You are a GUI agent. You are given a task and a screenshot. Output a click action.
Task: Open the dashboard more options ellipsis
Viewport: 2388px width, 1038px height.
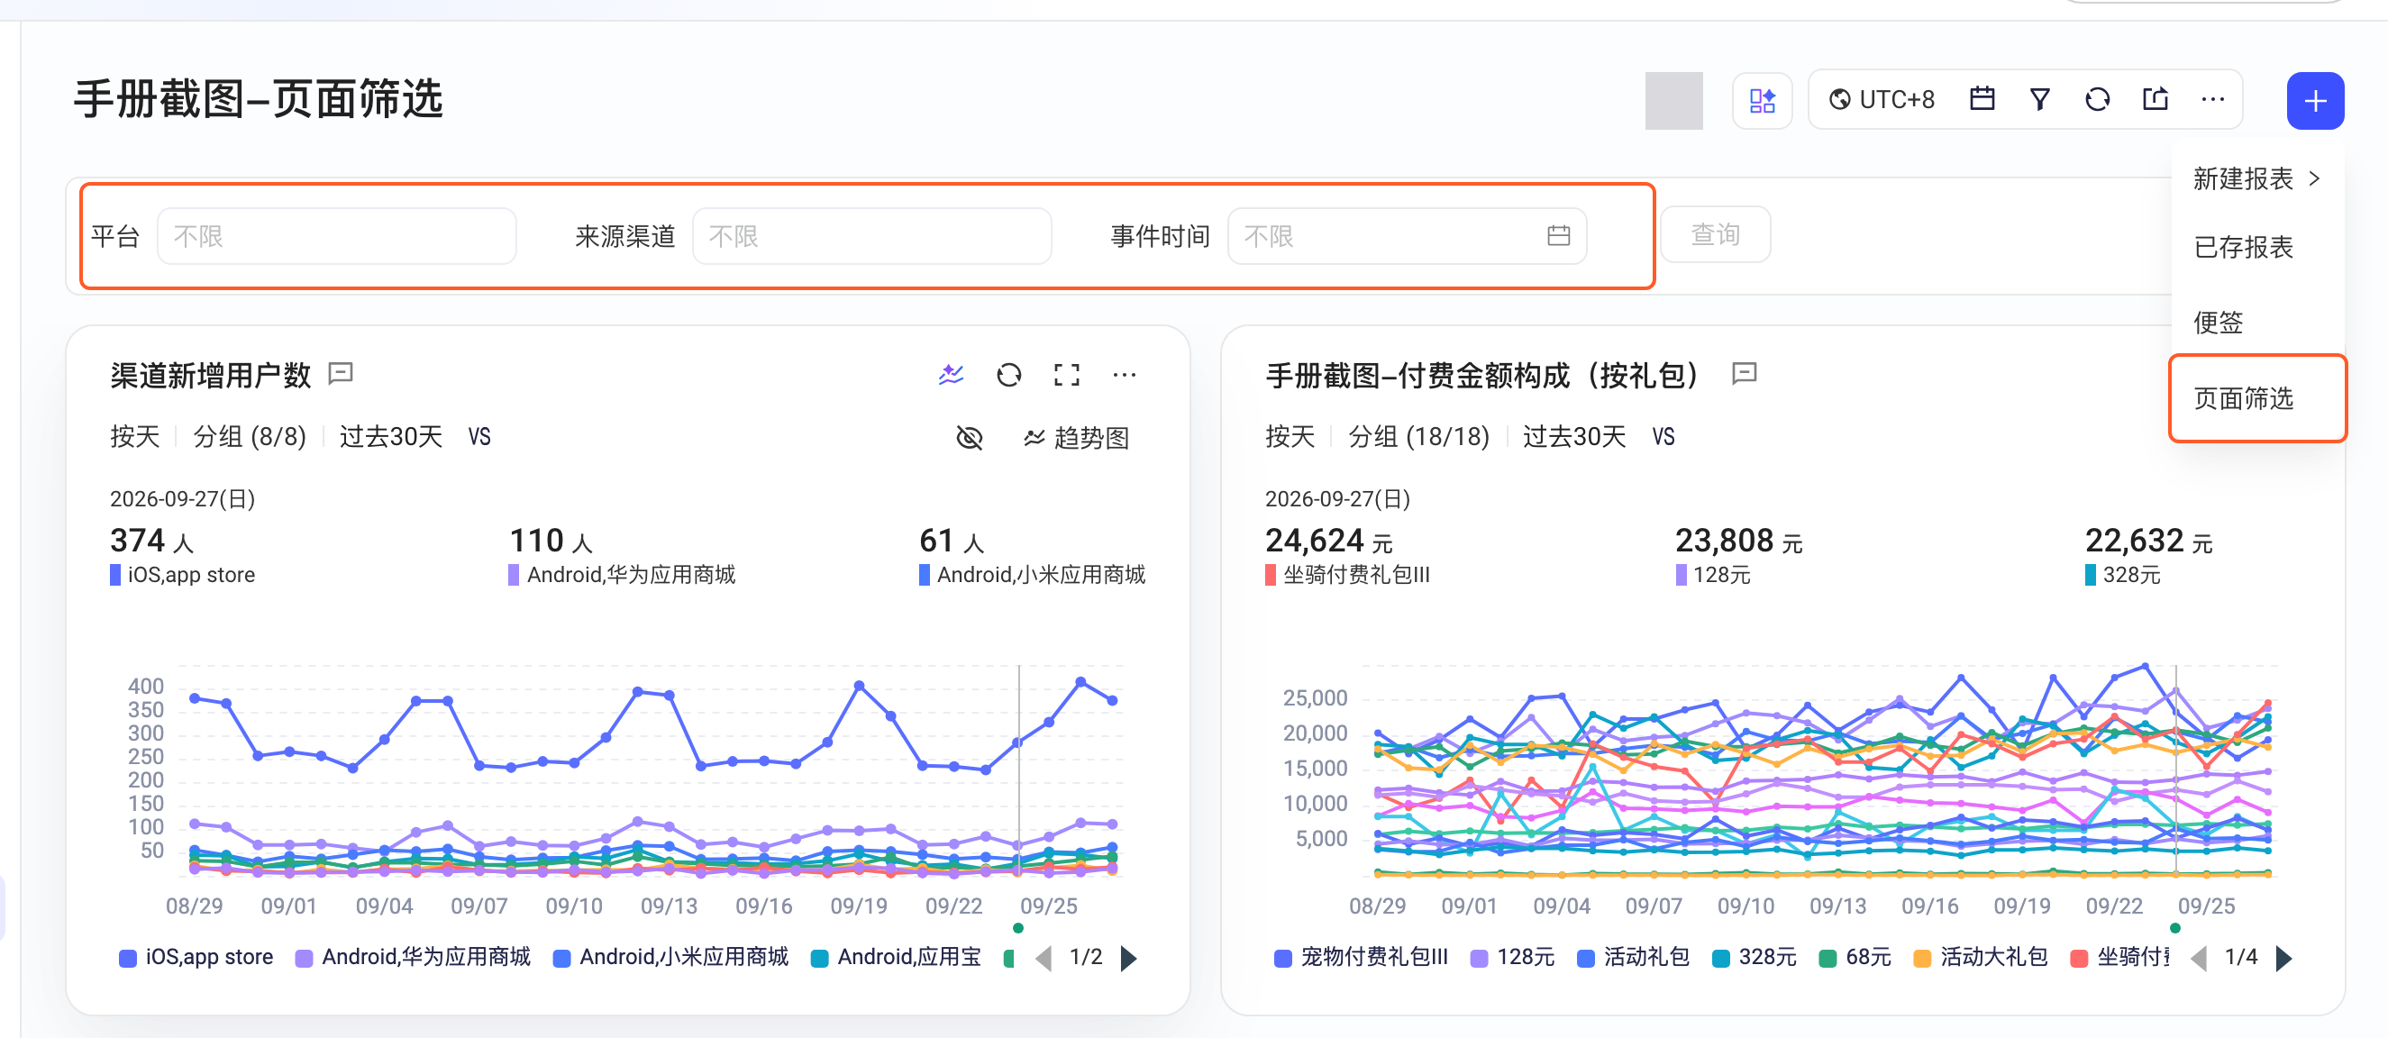[2213, 99]
